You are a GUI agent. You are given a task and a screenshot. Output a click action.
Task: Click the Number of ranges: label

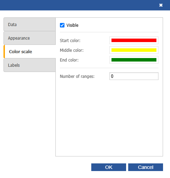77,76
